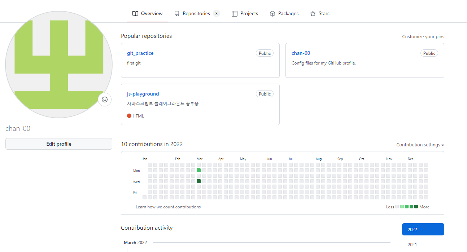Click the book icon beside Overview
Image resolution: width=467 pixels, height=252 pixels.
[135, 14]
